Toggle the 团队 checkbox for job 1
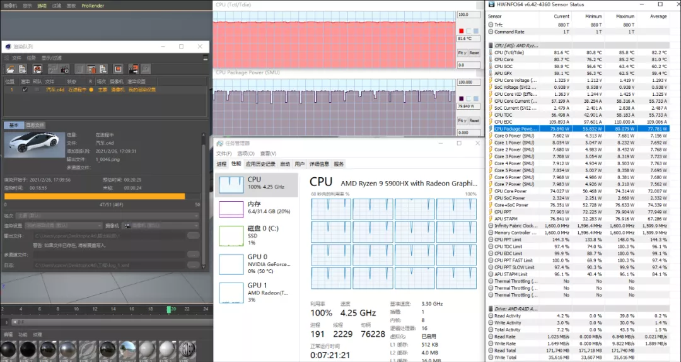 (x=37, y=90)
